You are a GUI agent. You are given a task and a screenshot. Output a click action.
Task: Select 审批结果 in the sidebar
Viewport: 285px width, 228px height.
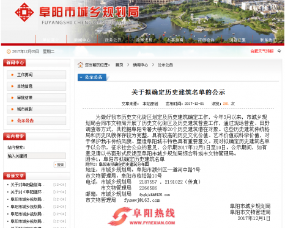37,98
